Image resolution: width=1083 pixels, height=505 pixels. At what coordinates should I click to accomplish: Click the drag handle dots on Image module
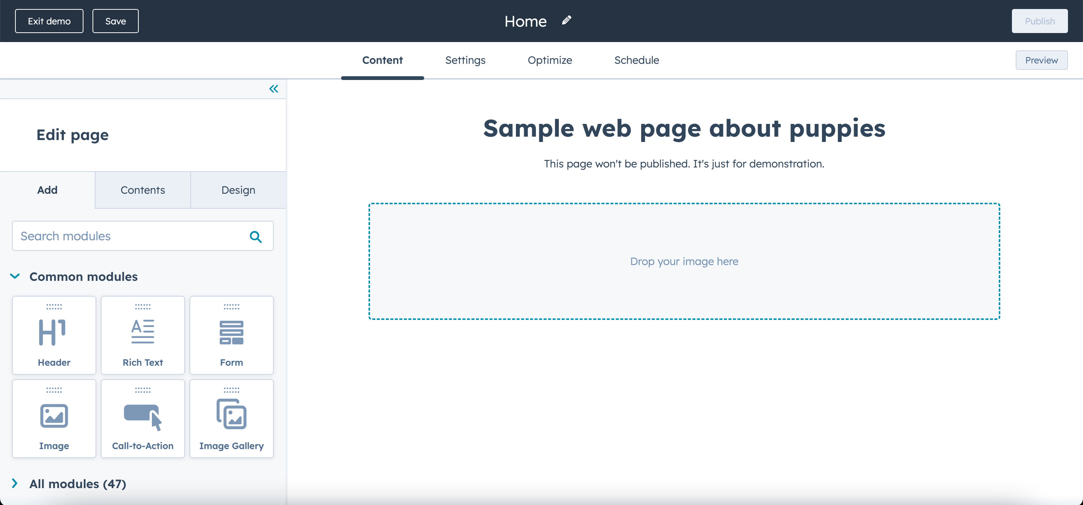pyautogui.click(x=54, y=390)
